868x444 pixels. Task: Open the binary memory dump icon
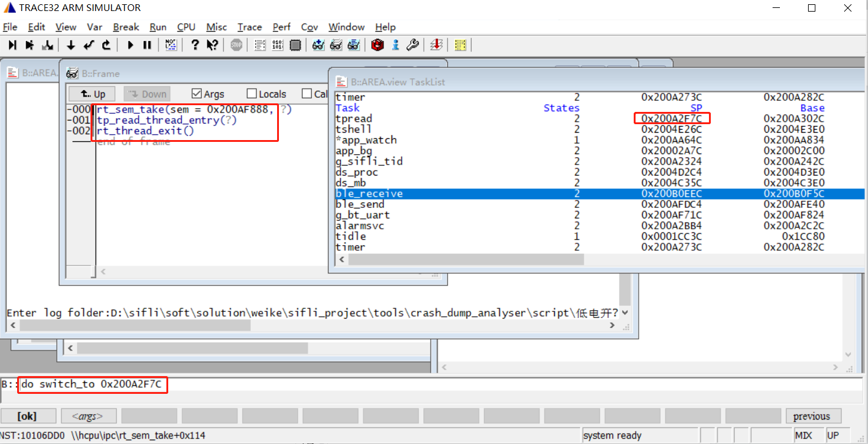coord(278,45)
